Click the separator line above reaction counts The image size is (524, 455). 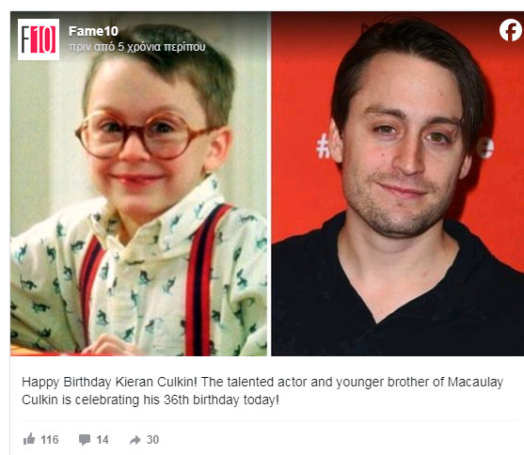point(269,420)
